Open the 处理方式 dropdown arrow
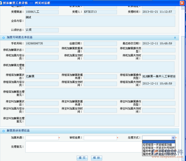 click(173, 138)
